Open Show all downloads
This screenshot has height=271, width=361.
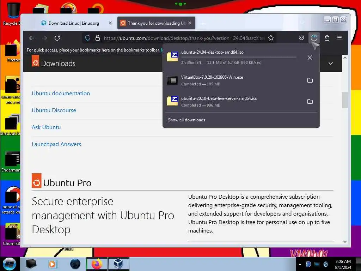coord(186,120)
